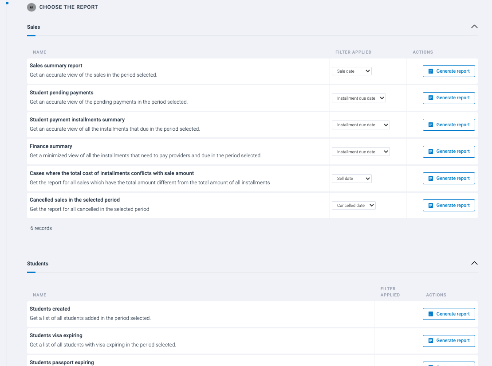Generate the Students created report

click(x=449, y=314)
